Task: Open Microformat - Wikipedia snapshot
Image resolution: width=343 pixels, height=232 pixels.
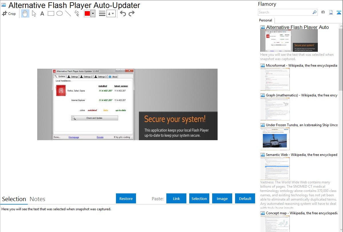Action: point(301,66)
